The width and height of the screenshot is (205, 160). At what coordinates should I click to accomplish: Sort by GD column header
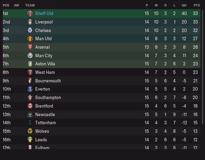pos(184,5)
